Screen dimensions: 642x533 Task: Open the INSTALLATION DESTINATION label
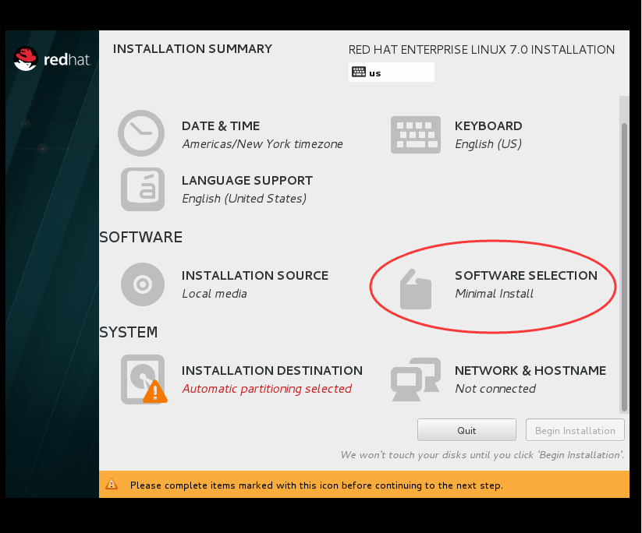(272, 371)
